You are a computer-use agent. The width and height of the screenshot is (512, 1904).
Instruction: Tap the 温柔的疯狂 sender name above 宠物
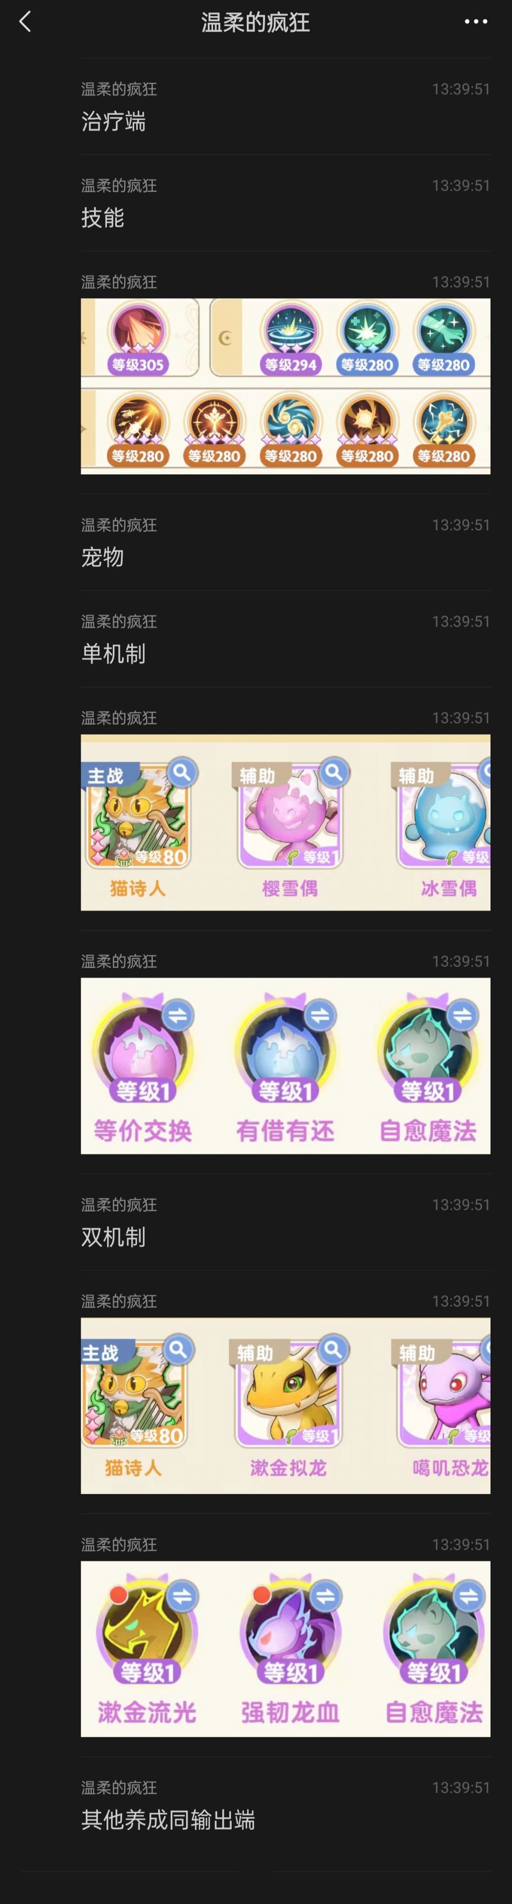119,525
